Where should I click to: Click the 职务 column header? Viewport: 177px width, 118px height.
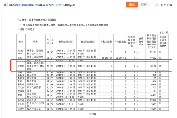[35, 42]
